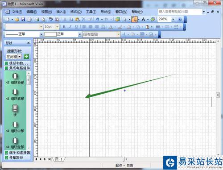Screen dimensions: 223x170
Task: Click the 4X 组块中部 shape icon
Action: 15,124
